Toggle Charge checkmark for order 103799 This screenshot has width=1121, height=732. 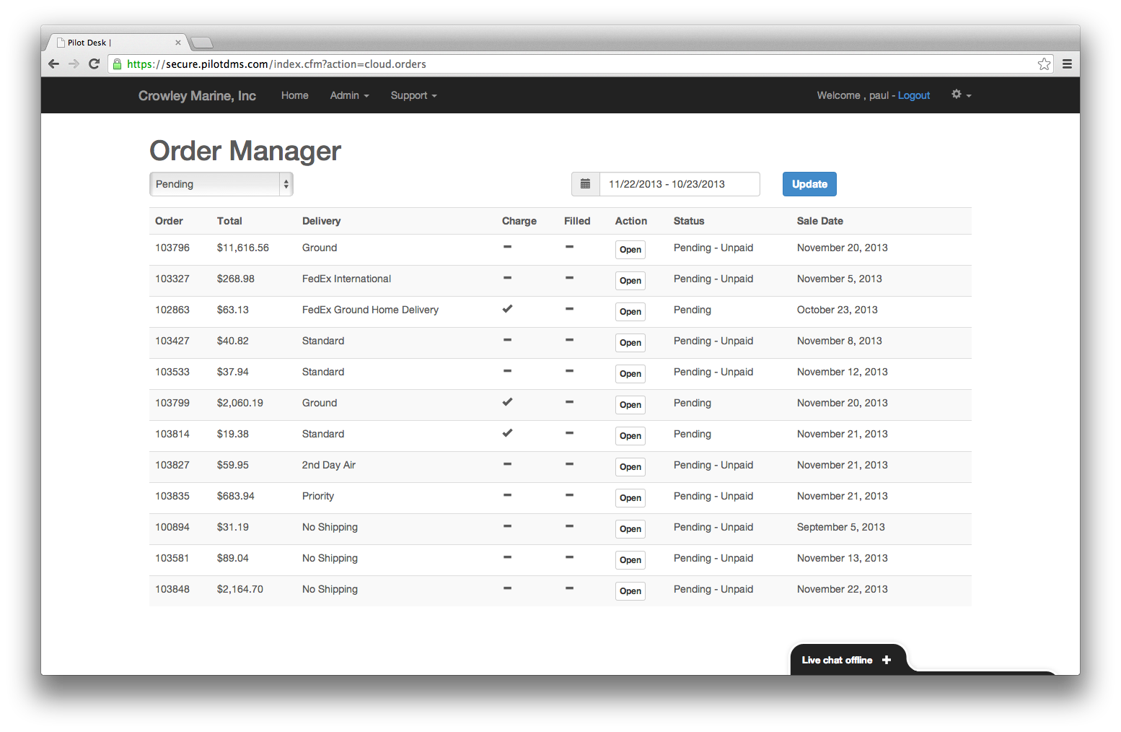click(x=507, y=401)
